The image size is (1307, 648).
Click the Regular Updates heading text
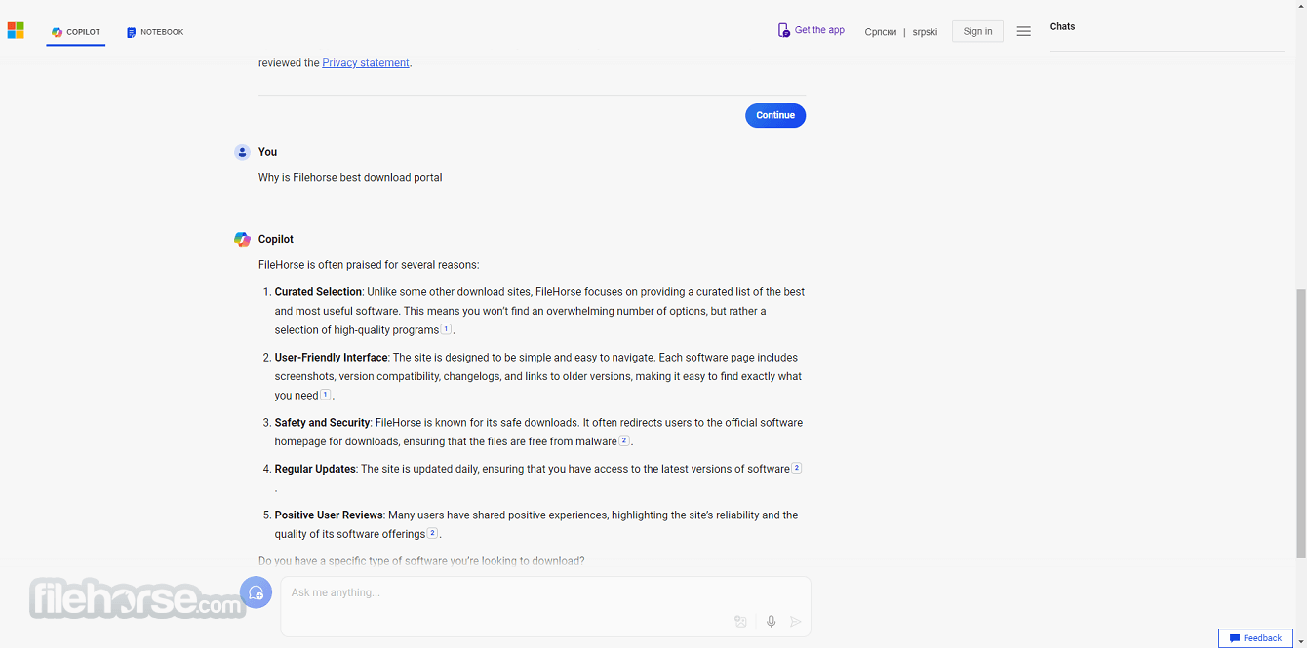[x=315, y=469]
